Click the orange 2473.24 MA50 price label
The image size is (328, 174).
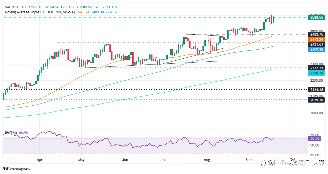click(316, 39)
